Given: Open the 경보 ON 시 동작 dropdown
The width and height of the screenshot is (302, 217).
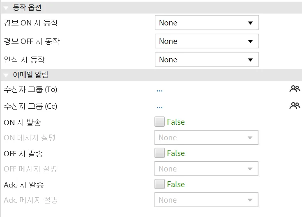Looking at the screenshot, I should click(207, 23).
